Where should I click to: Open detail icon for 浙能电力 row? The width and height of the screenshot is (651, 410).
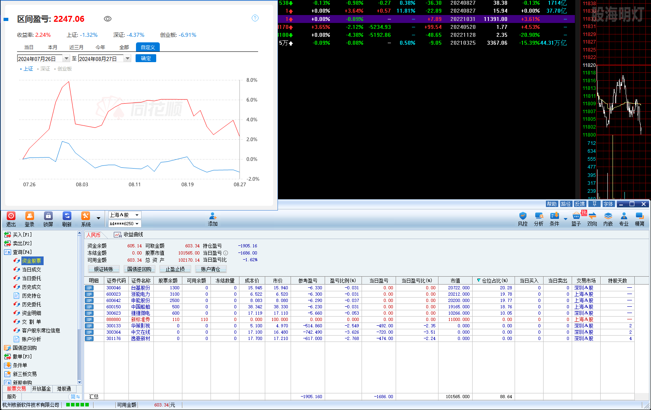coord(89,294)
